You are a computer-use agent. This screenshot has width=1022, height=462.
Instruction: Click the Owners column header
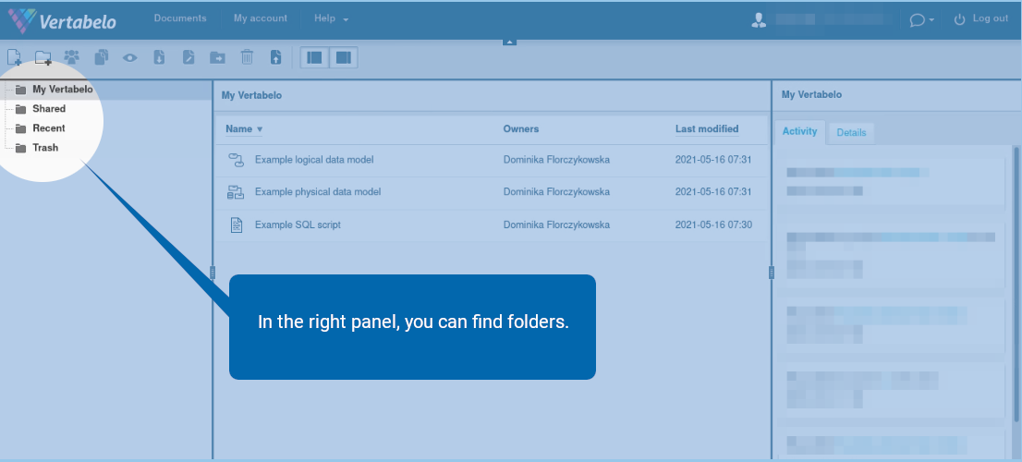click(521, 129)
